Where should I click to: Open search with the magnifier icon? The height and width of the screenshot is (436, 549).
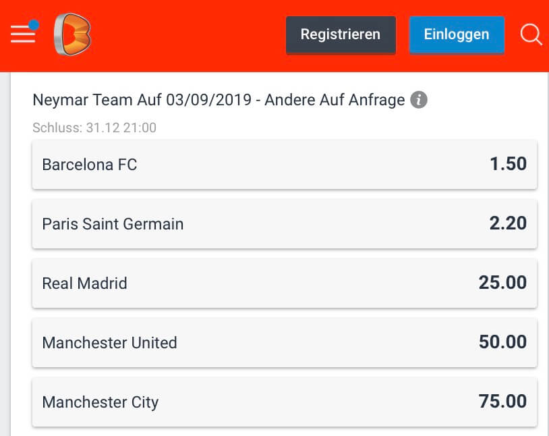(531, 34)
